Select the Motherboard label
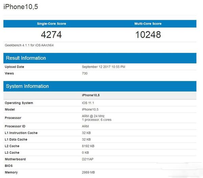 [15, 159]
